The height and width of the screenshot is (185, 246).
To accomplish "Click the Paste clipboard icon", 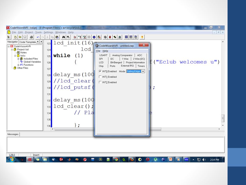I will 57,37.
